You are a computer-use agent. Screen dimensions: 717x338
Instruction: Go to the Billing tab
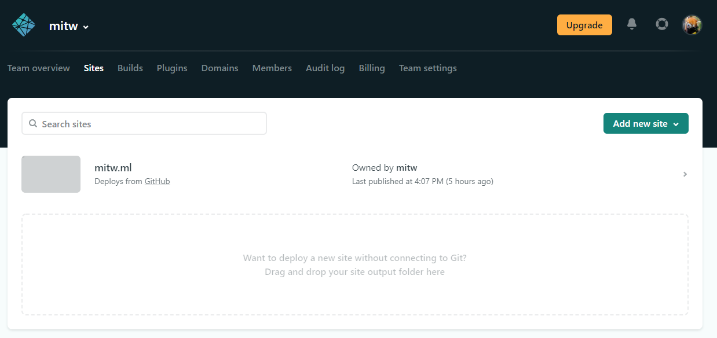372,68
